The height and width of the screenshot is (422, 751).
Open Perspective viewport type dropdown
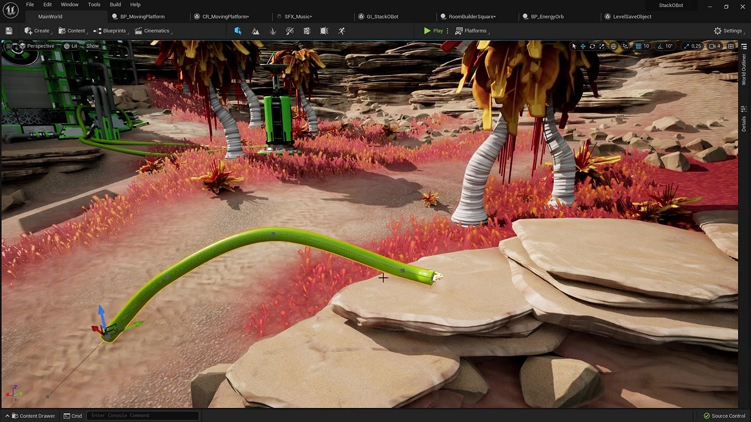pos(36,46)
